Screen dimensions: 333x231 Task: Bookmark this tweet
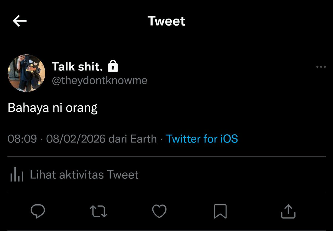pos(220,211)
